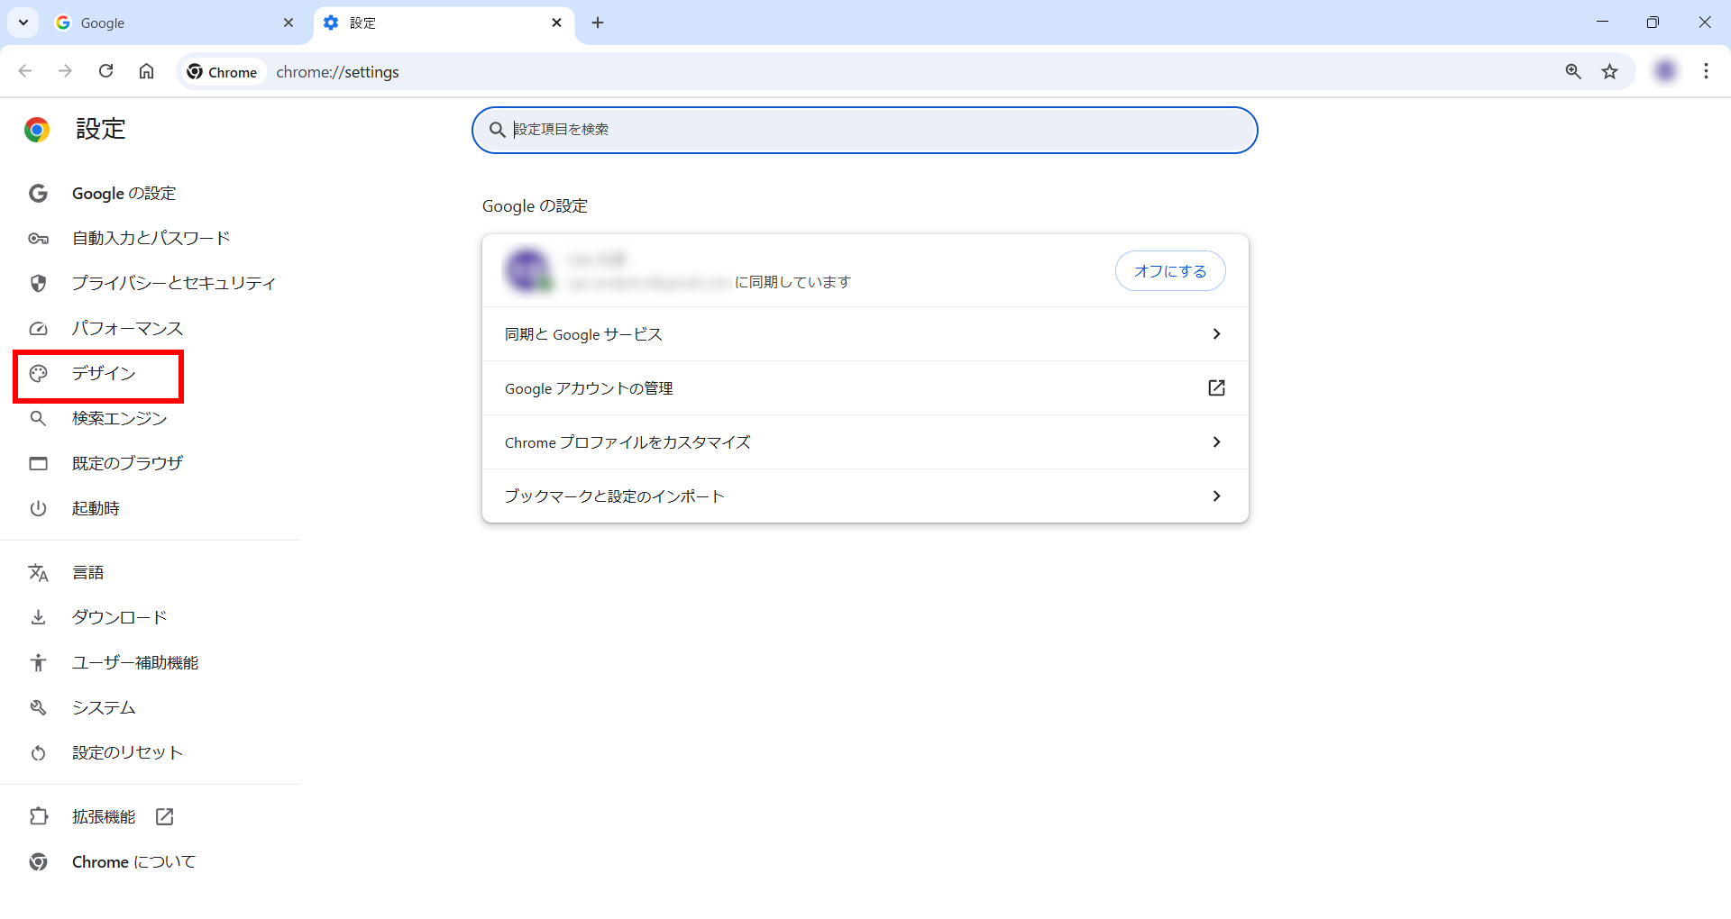Viewport: 1731px width, 919px height.
Task: Close the Google tab
Action: 288,23
